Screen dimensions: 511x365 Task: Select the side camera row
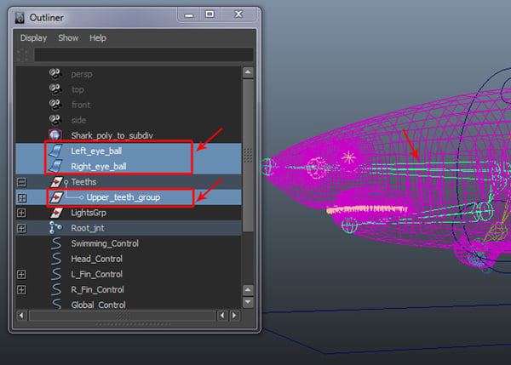pyautogui.click(x=129, y=120)
